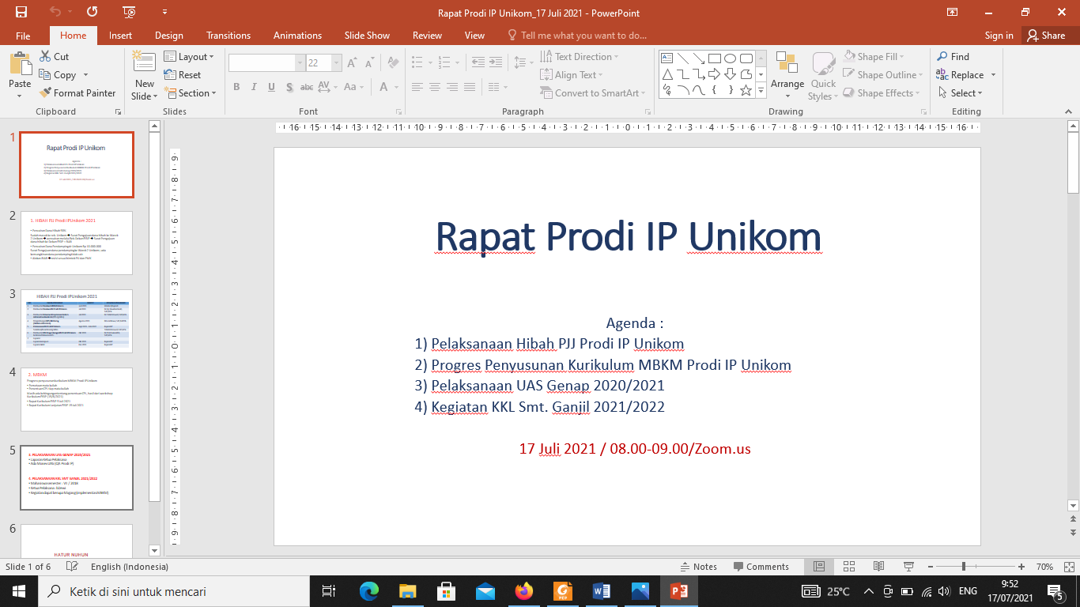Toggle Normal view in status bar
This screenshot has width=1080, height=607.
[820, 567]
